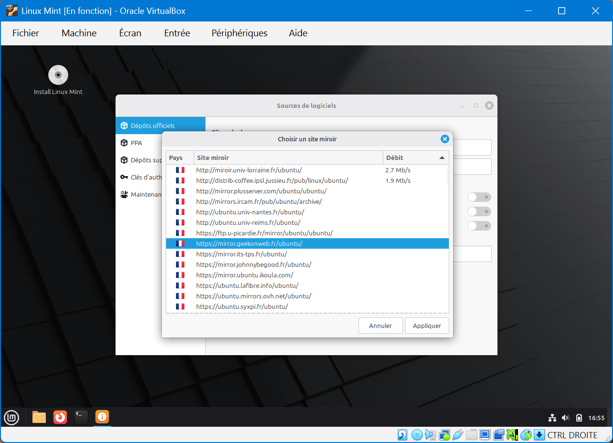This screenshot has height=443, width=613.
Task: Click the volume speaker tray icon
Action: [x=566, y=418]
